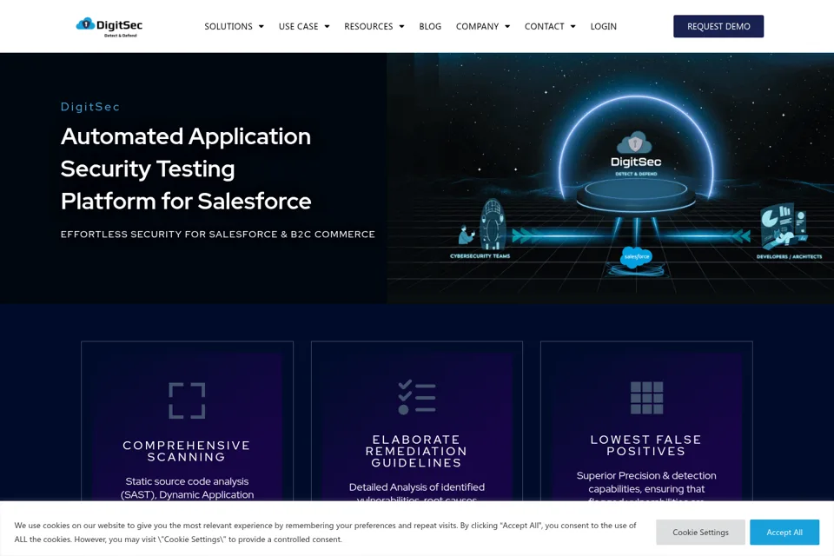834x556 pixels.
Task: Click the DigitSec shield cloud in hero image
Action: [634, 142]
